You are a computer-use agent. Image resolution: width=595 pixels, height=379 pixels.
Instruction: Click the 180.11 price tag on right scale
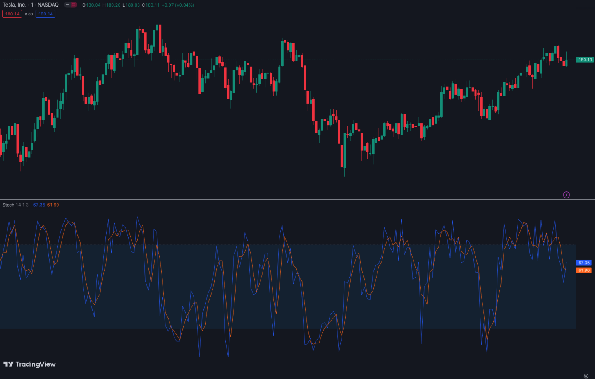tap(584, 60)
